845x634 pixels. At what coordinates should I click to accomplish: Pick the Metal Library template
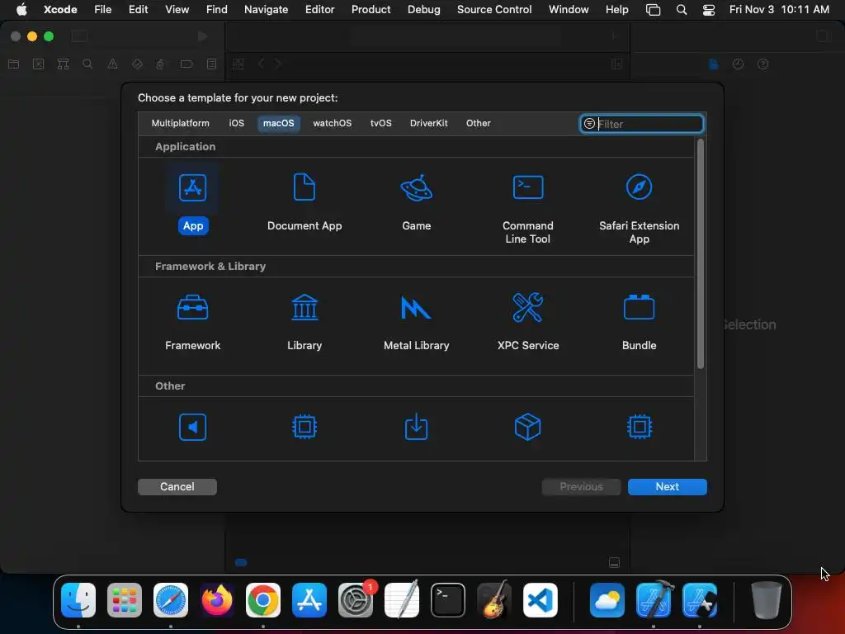pos(416,323)
